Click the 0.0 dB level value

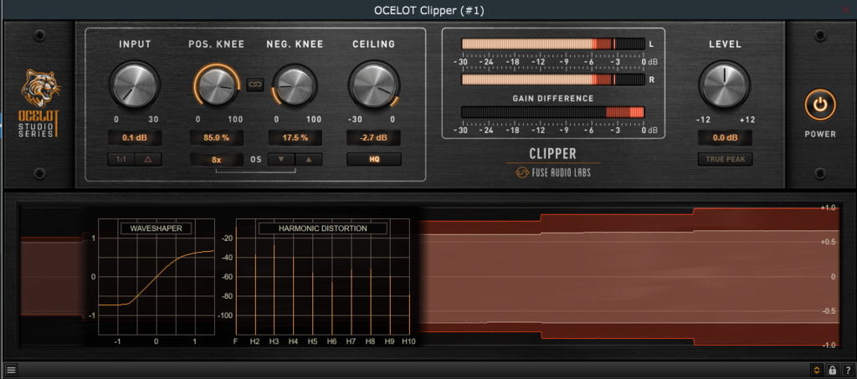click(725, 138)
